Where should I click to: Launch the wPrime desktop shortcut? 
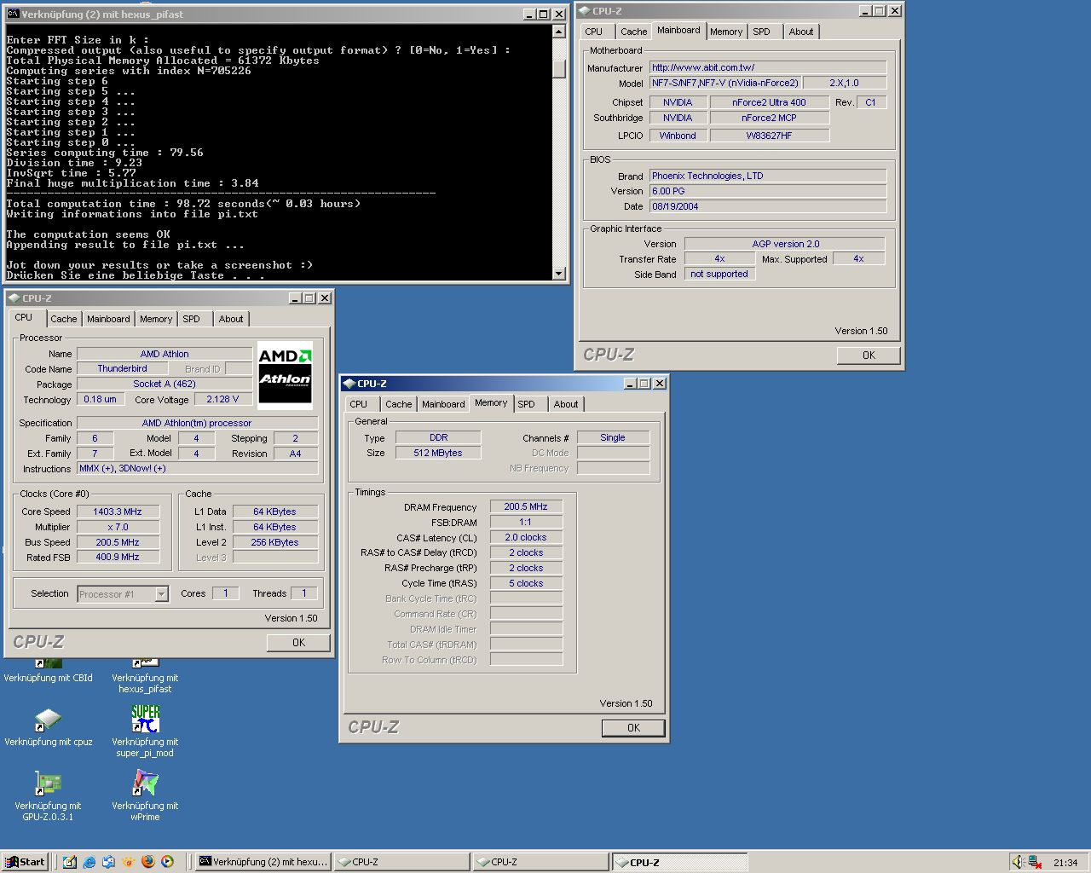(x=145, y=783)
